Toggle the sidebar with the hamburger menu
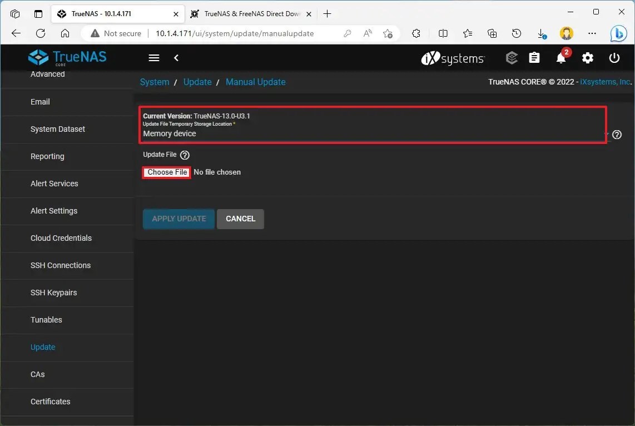The width and height of the screenshot is (635, 426). [x=153, y=57]
